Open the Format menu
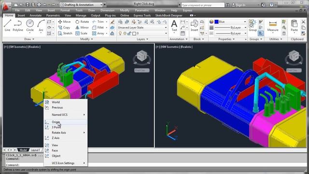This screenshot has width=309, height=174. tap(65, 10)
